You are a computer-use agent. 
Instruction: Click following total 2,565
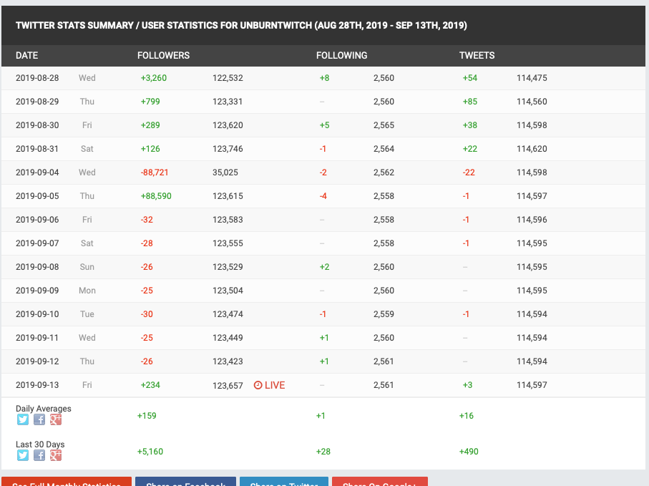pyautogui.click(x=384, y=125)
